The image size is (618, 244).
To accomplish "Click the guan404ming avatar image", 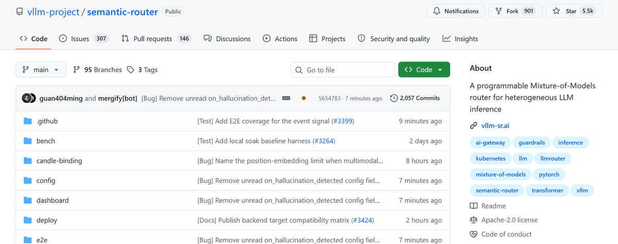I will pyautogui.click(x=26, y=98).
